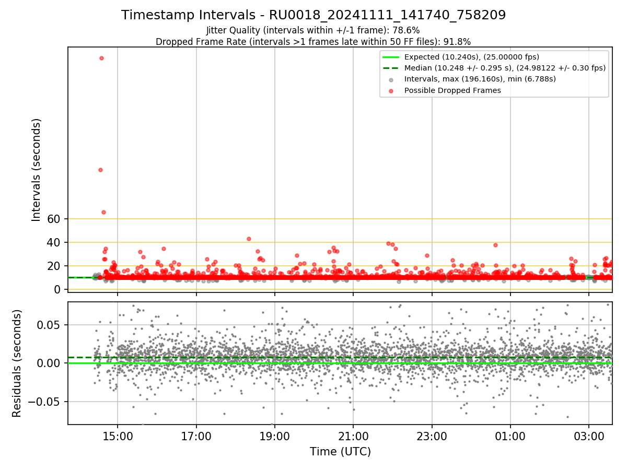This screenshot has height=470, width=627.
Task: Select the 'Jitter Quality' subtitle line reading 78.6%
Action: tap(313, 30)
